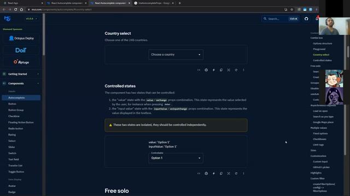Switch to the second React Autocomplete tab
350x196 pixels.
(x=110, y=3)
